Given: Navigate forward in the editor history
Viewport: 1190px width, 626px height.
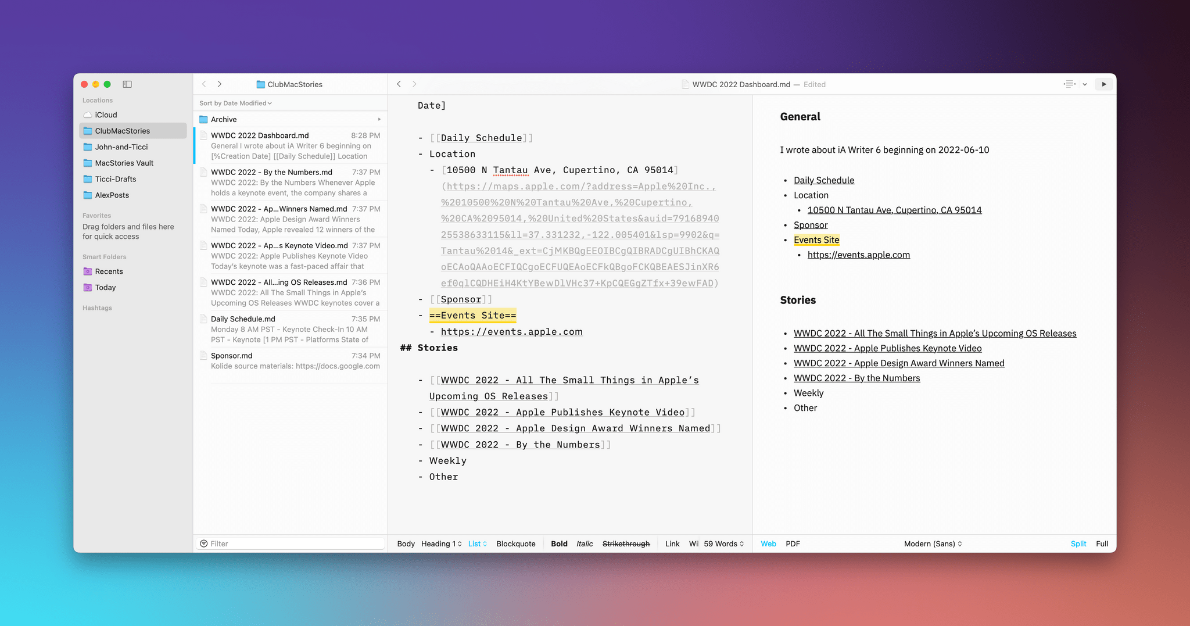Looking at the screenshot, I should (414, 84).
